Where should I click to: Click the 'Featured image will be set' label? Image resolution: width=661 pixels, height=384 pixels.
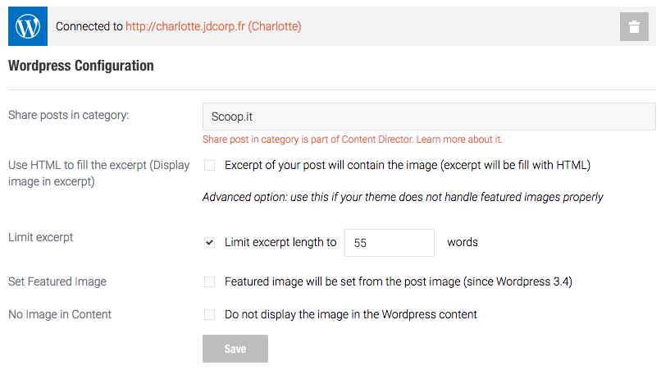pos(399,281)
